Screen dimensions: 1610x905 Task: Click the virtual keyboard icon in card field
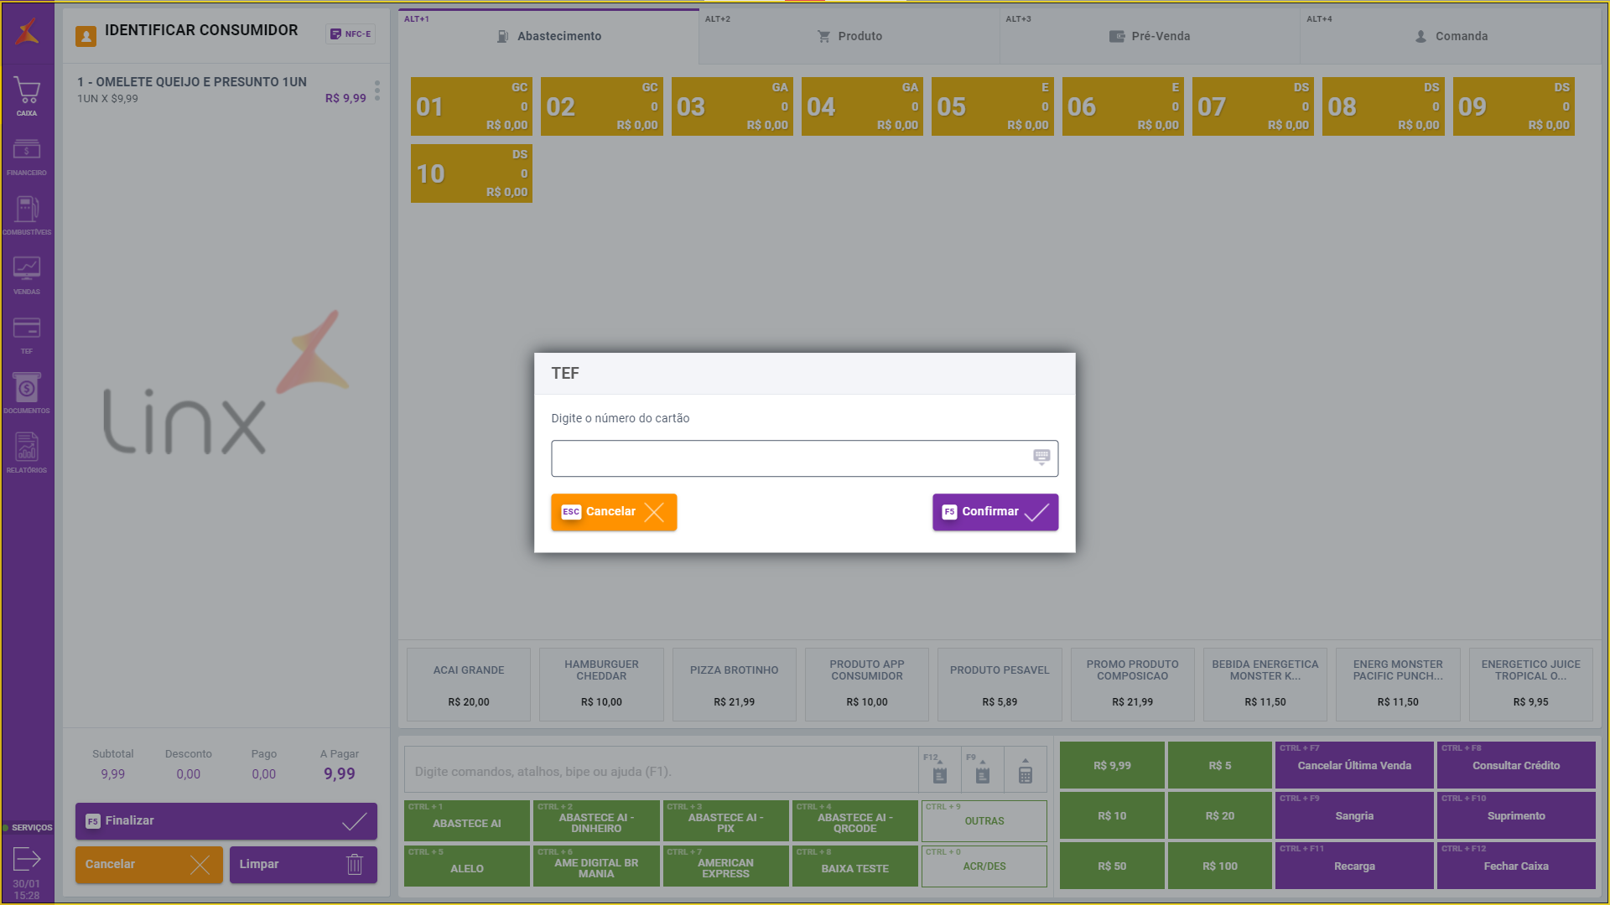point(1041,457)
